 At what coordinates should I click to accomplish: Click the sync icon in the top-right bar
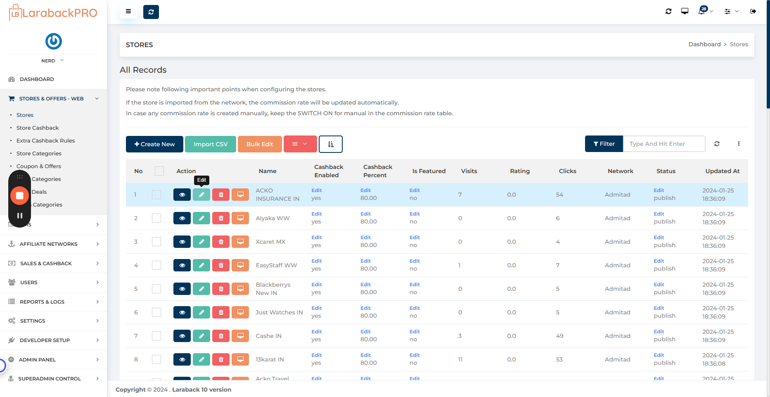(668, 11)
